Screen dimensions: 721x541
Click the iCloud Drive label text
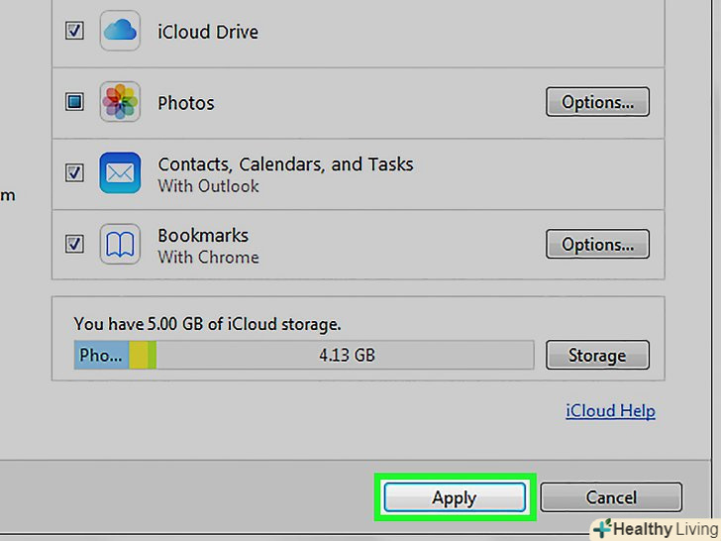[207, 32]
